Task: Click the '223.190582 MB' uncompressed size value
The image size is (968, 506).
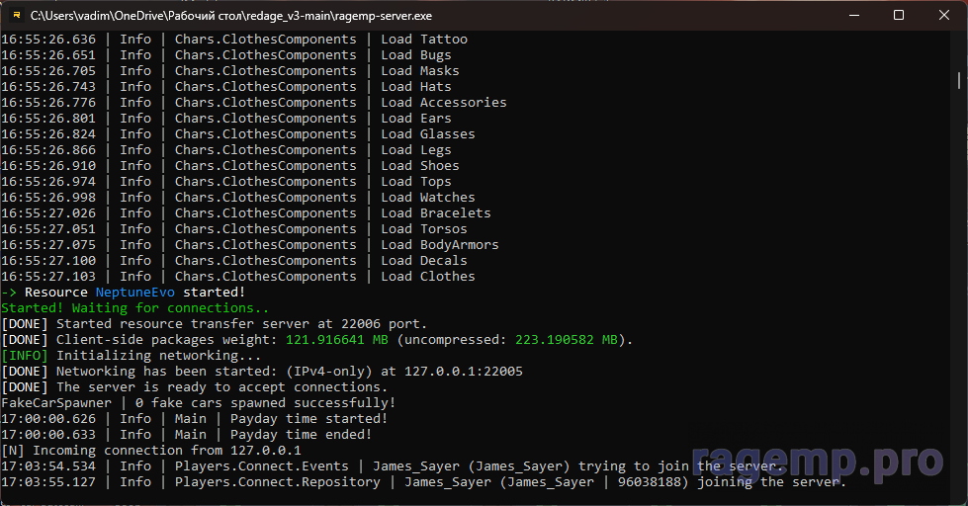Action: coord(568,340)
